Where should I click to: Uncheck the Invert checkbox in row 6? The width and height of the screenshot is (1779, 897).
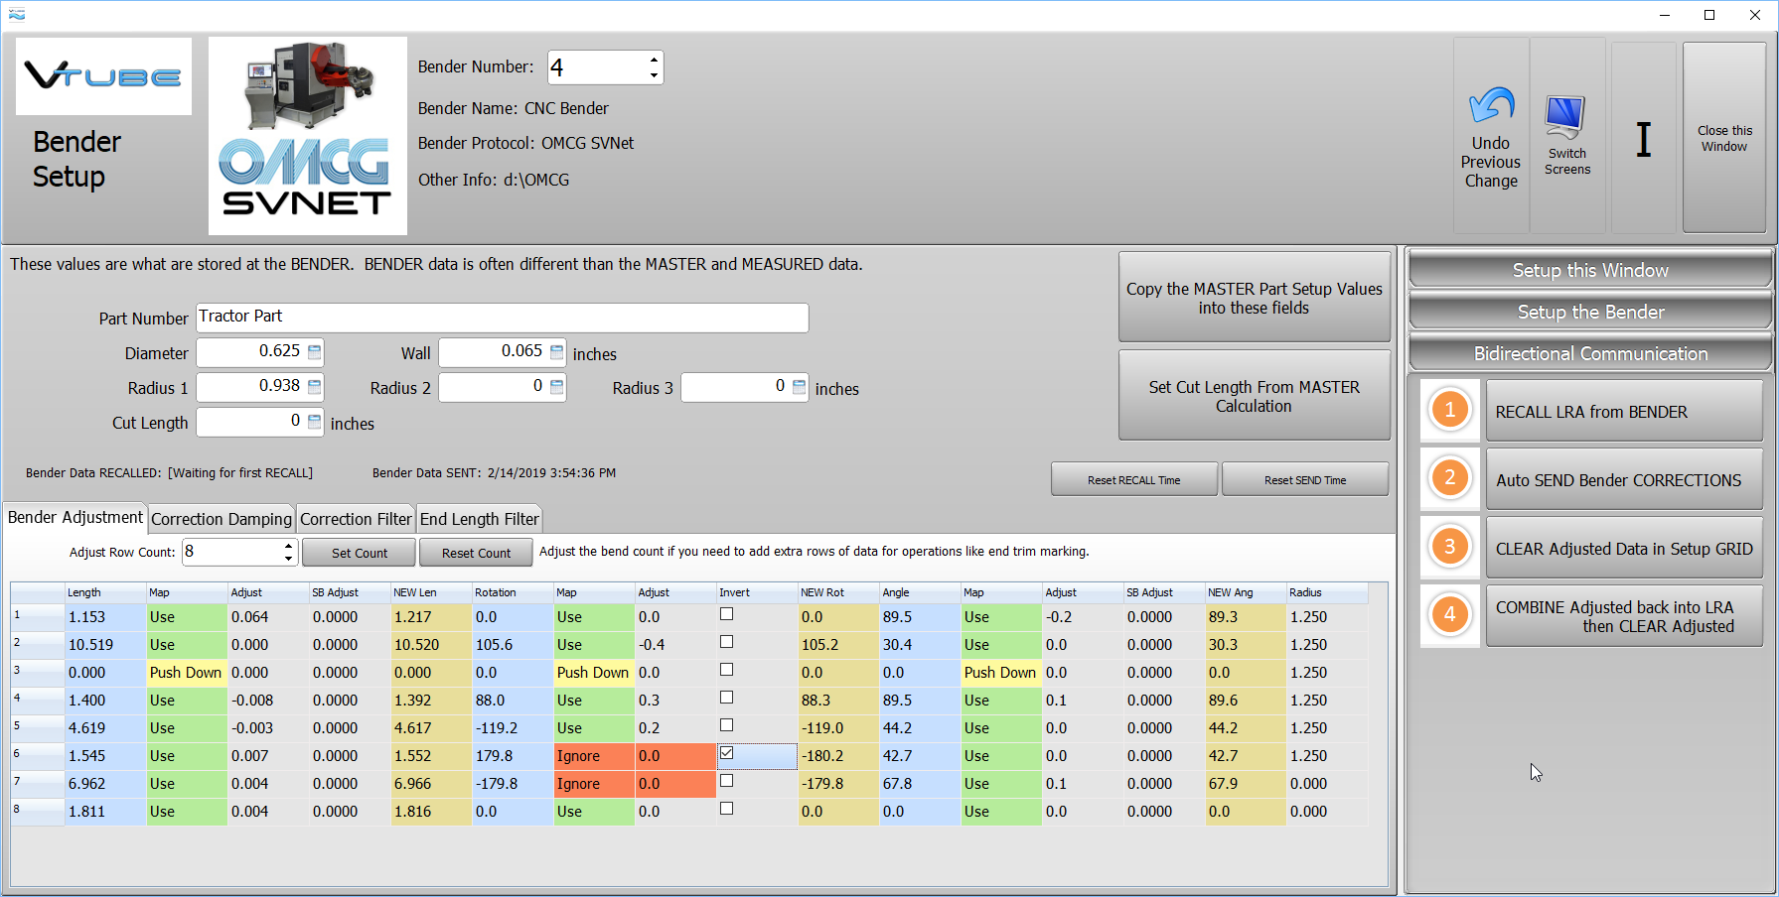[x=727, y=754]
